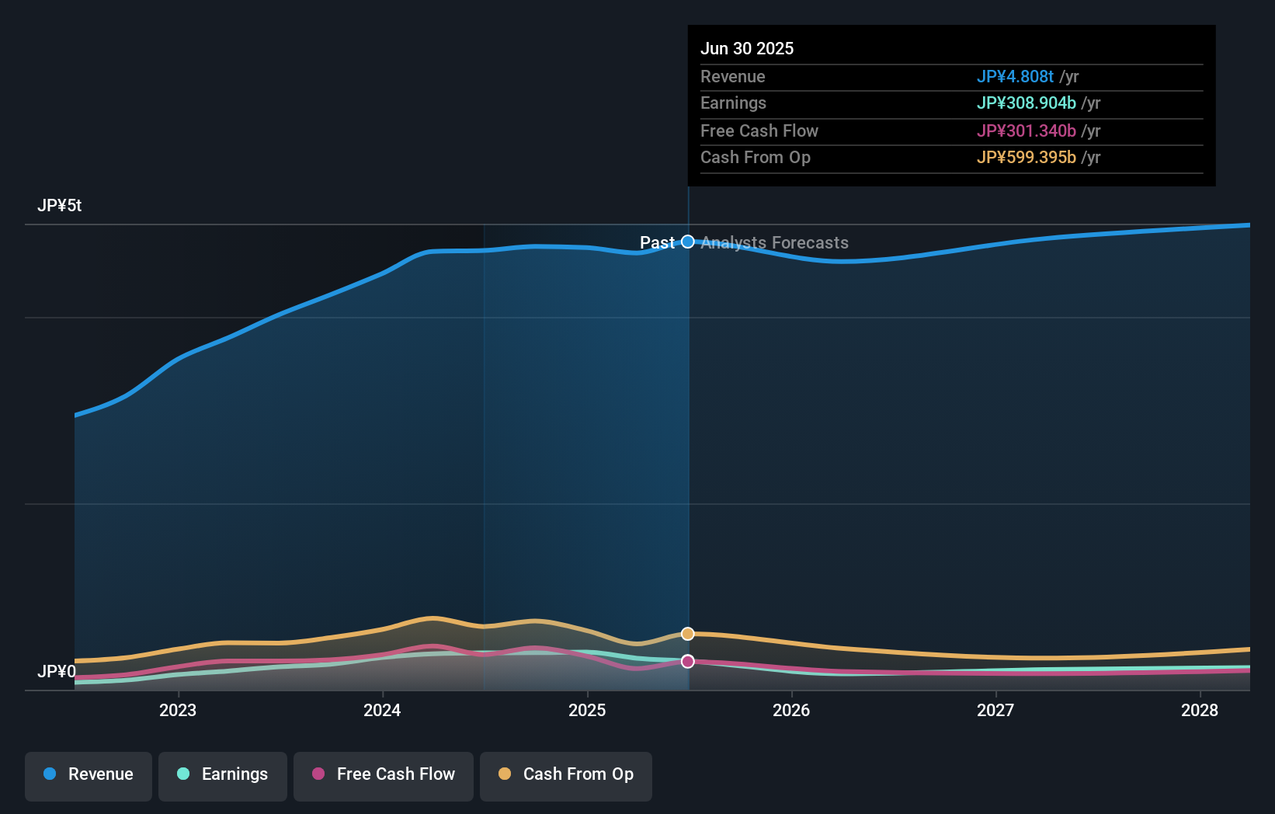Collapse the tooltip by clicking its header
This screenshot has width=1275, height=814.
(748, 48)
